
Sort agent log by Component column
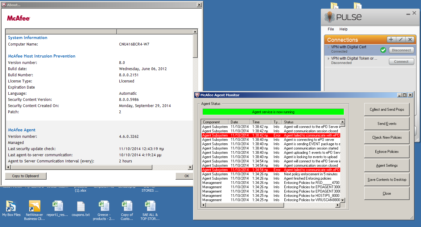pos(215,122)
